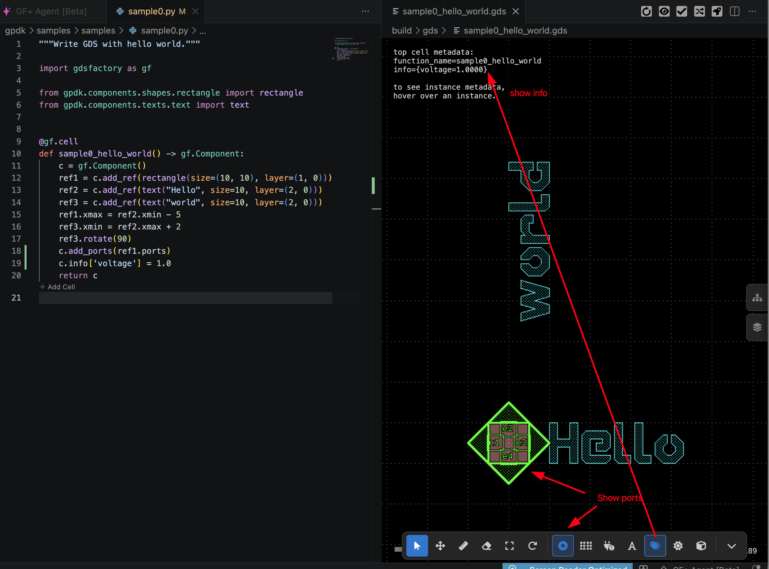The width and height of the screenshot is (769, 569).
Task: Click 'import gdsfactory as gf' on line 3
Action: 95,68
